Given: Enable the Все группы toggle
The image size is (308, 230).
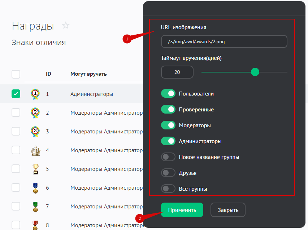Looking at the screenshot, I should [168, 189].
